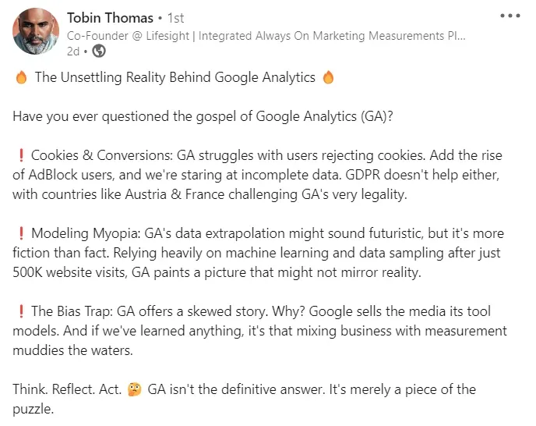Click exclamation mark beside The Bias Trap
The height and width of the screenshot is (426, 536).
click(21, 311)
